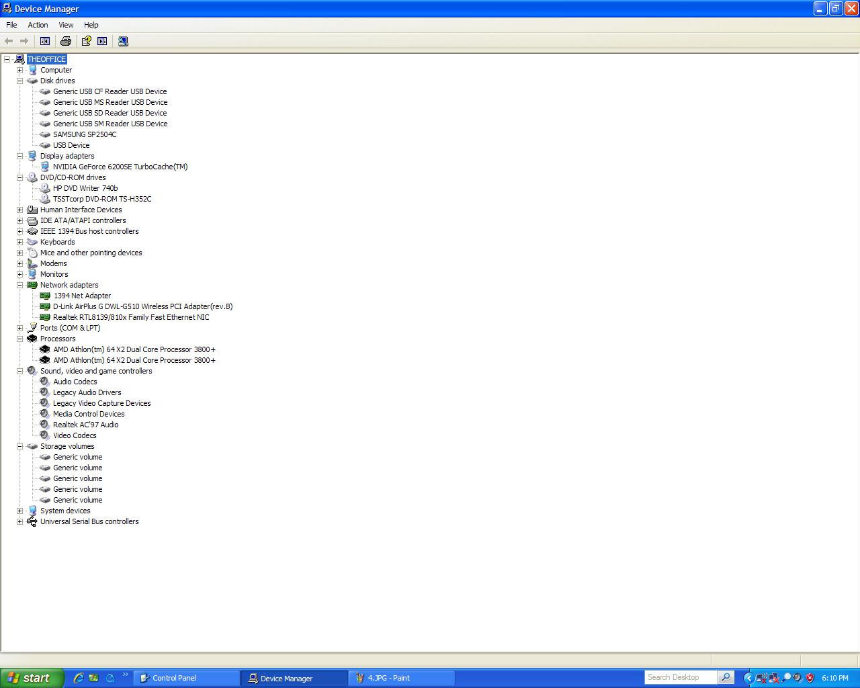Click the Universal Serial Bus controllers icon
The image size is (860, 688).
tap(32, 521)
